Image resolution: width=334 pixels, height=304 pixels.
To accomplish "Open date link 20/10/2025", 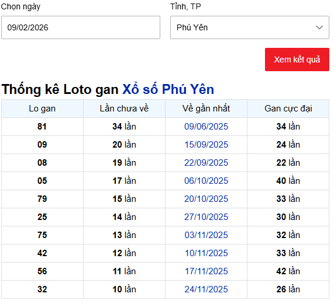I will pyautogui.click(x=206, y=199).
